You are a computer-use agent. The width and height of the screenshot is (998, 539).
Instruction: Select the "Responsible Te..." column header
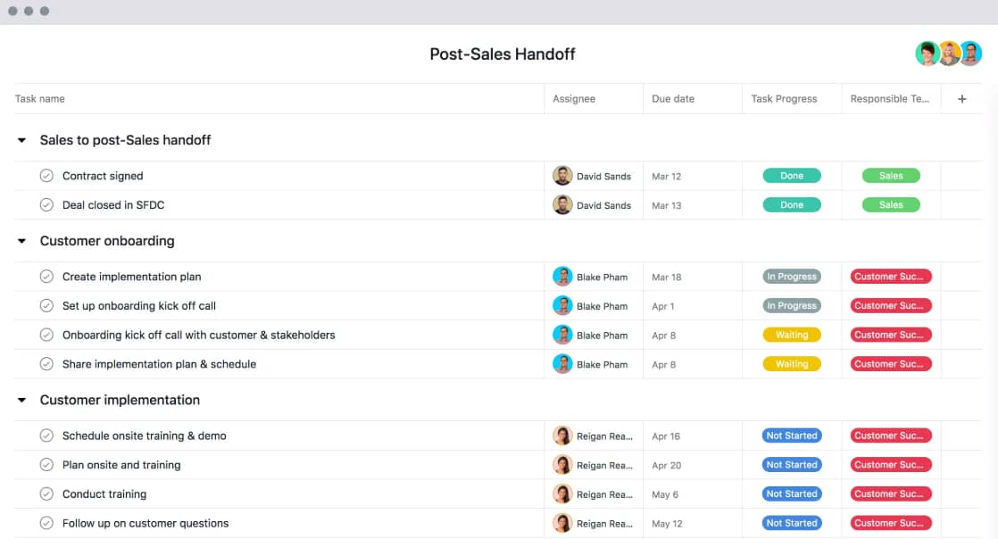[x=890, y=99]
